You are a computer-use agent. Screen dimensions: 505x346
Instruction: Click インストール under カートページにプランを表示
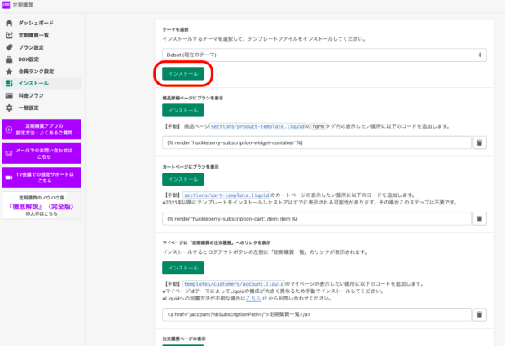click(182, 178)
